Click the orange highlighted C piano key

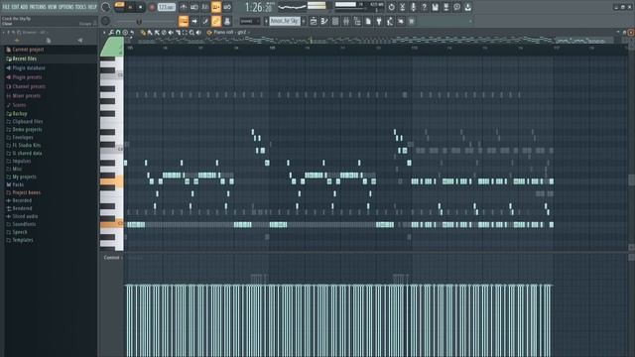pyautogui.click(x=111, y=223)
